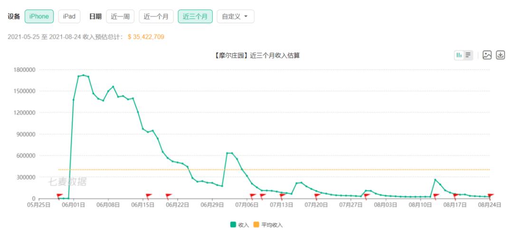Click the leftmost red flag on the axis

tap(60, 196)
